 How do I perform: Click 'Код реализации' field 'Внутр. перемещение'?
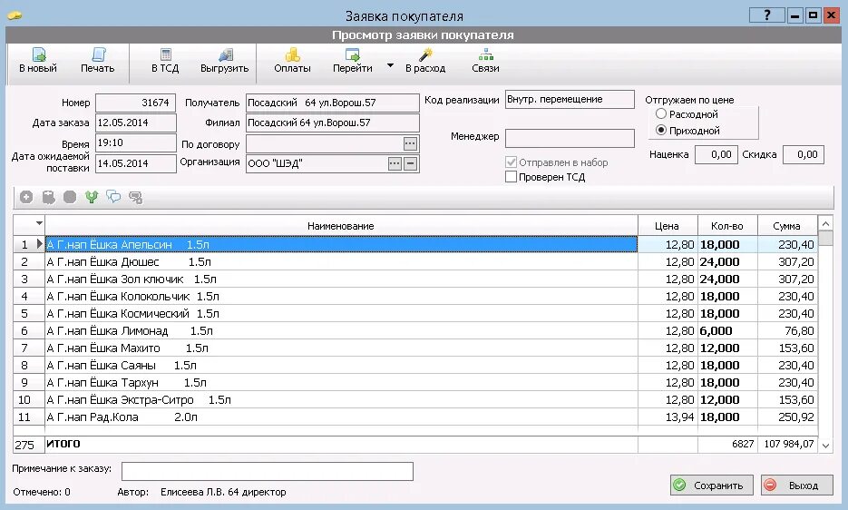(570, 100)
